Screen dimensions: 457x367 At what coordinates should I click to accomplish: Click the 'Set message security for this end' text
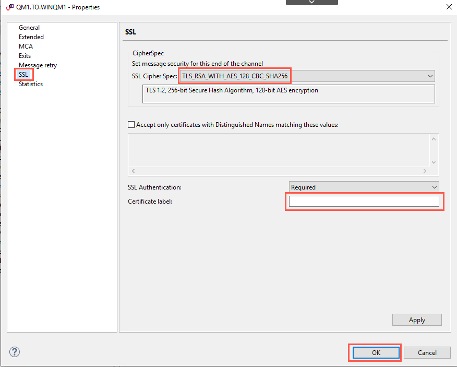point(197,63)
